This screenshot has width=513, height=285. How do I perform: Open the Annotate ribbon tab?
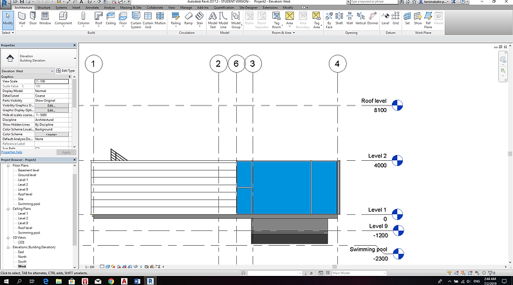tap(92, 7)
